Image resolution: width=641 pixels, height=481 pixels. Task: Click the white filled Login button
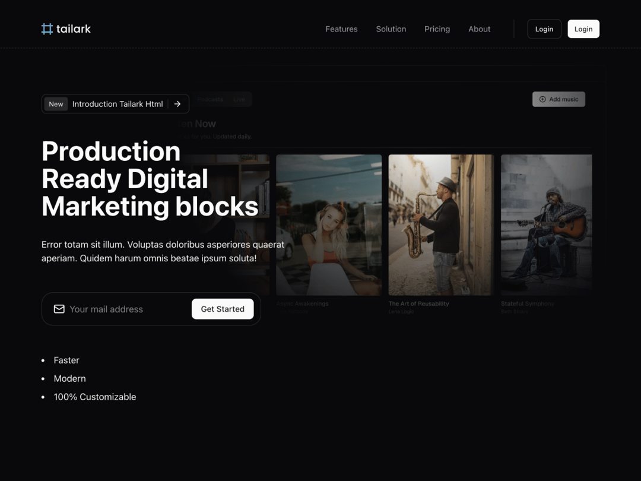tap(583, 29)
